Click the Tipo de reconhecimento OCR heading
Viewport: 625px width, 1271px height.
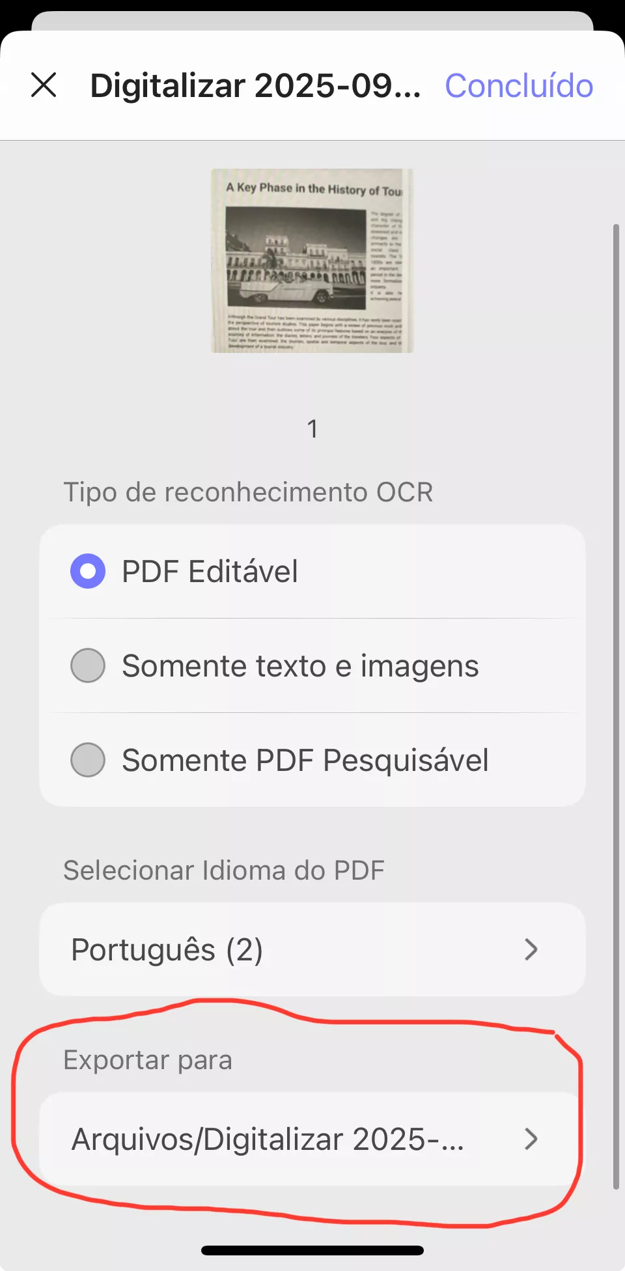[248, 492]
